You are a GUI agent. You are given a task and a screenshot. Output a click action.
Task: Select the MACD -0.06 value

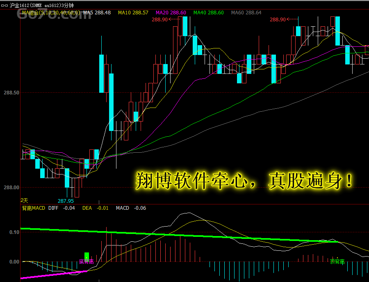click(x=131, y=208)
